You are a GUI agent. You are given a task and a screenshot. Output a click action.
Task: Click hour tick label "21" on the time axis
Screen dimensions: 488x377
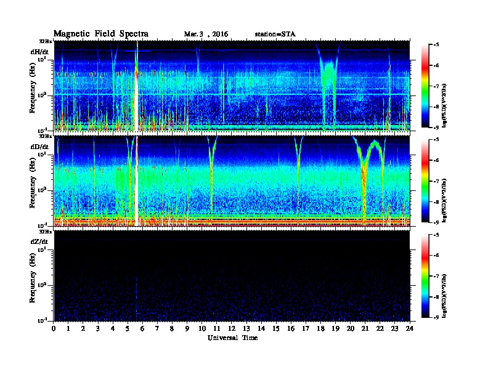pos(365,329)
